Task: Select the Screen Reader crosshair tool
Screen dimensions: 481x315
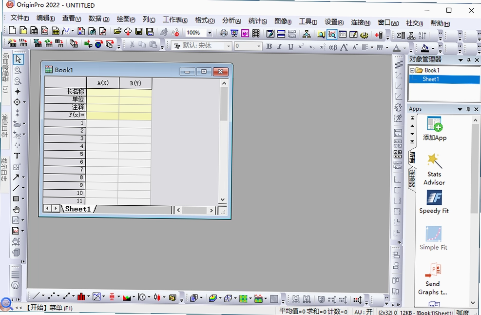Action: click(x=18, y=92)
